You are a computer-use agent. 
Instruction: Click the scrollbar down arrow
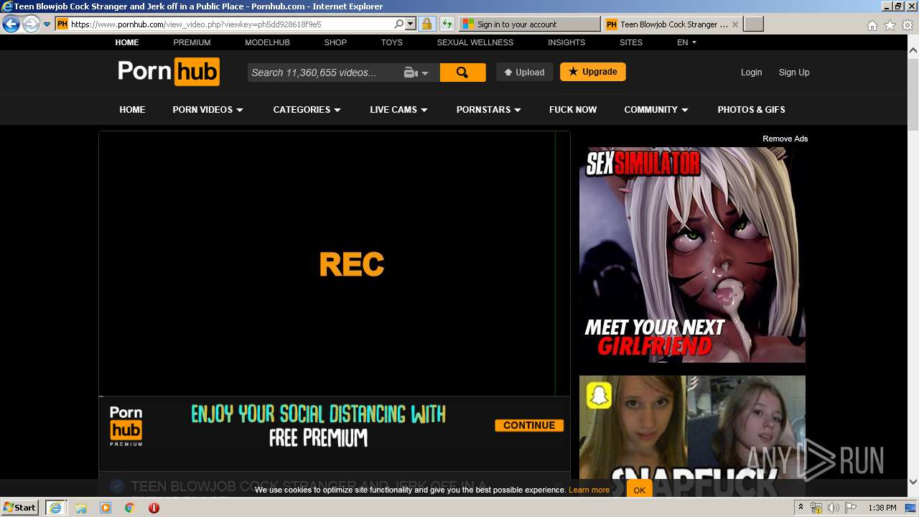913,482
